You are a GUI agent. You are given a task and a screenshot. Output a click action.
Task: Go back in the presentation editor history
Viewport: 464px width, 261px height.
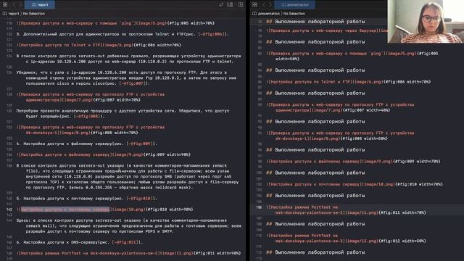click(x=264, y=4)
